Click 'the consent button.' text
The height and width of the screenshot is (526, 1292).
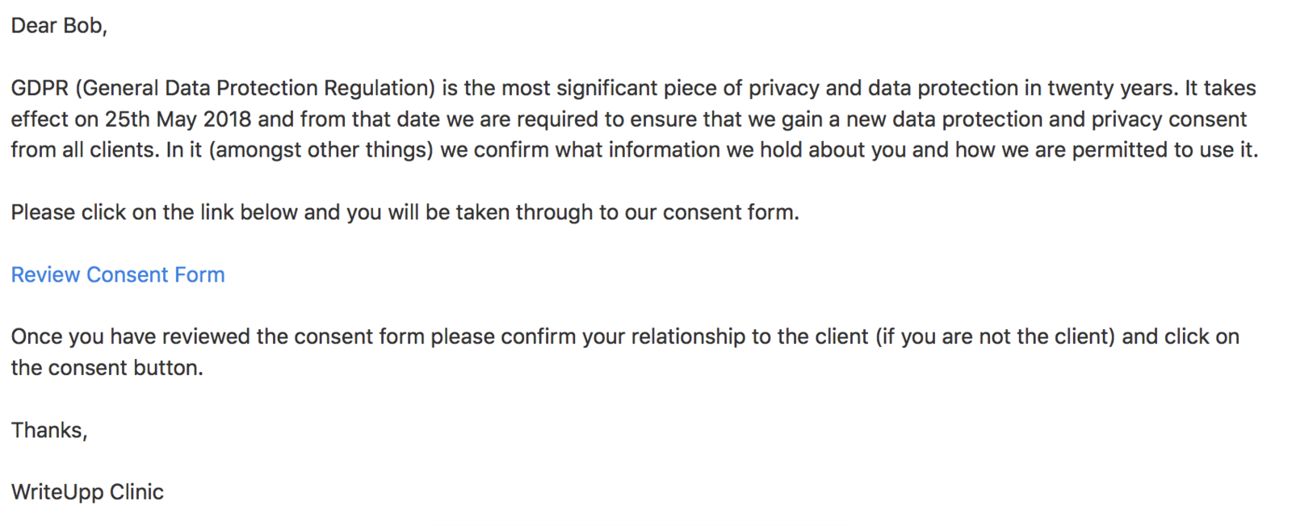(x=107, y=368)
